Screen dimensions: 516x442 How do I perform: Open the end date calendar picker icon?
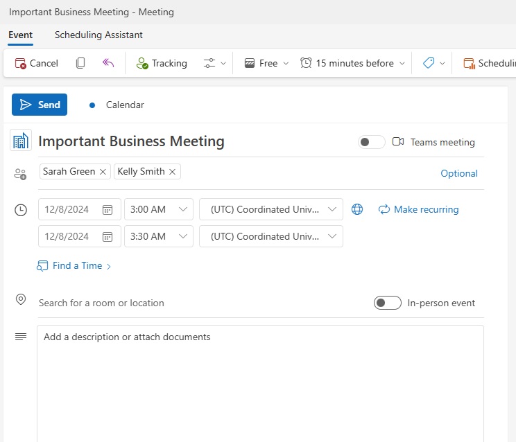(108, 236)
